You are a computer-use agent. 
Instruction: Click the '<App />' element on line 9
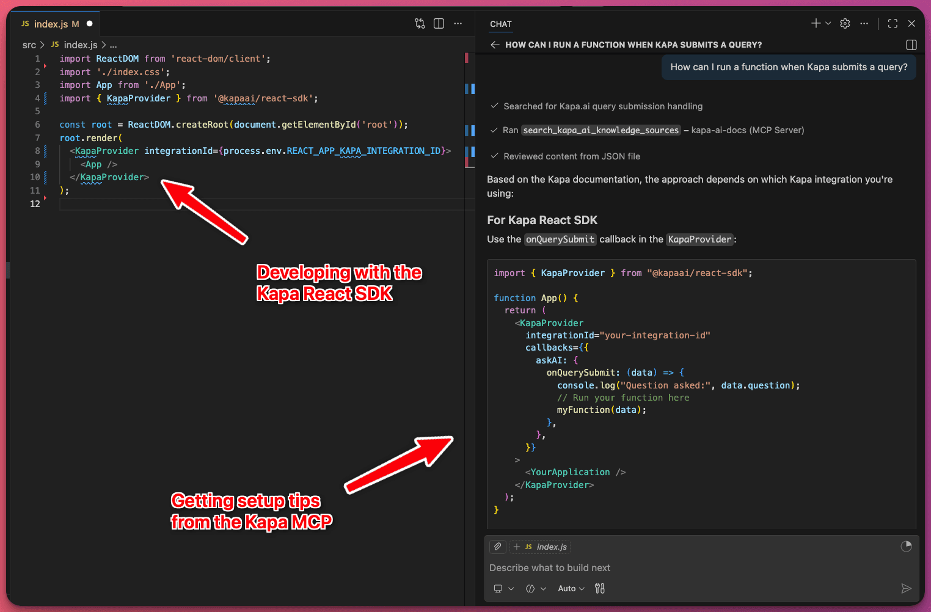click(99, 164)
